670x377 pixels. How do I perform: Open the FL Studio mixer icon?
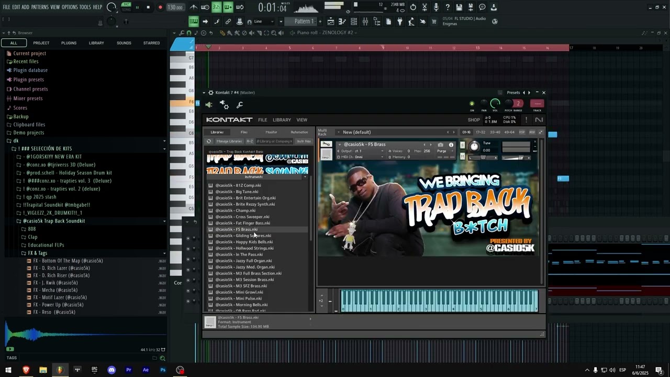click(x=365, y=21)
